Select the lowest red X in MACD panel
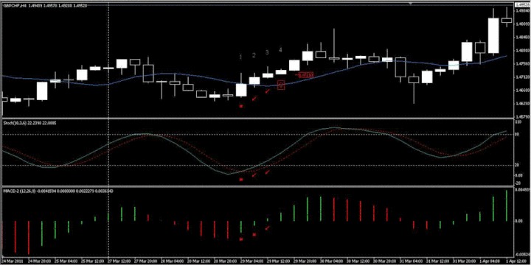The image size is (531, 265). coord(241,239)
